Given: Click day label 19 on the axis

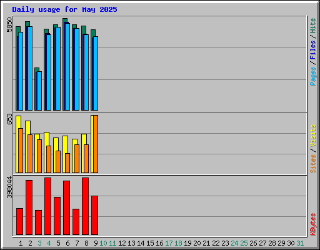Looking at the screenshot, I should coord(187,243).
